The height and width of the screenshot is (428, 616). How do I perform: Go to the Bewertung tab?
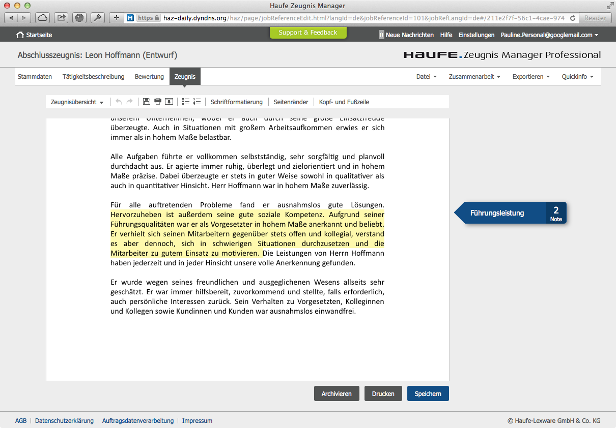[149, 77]
